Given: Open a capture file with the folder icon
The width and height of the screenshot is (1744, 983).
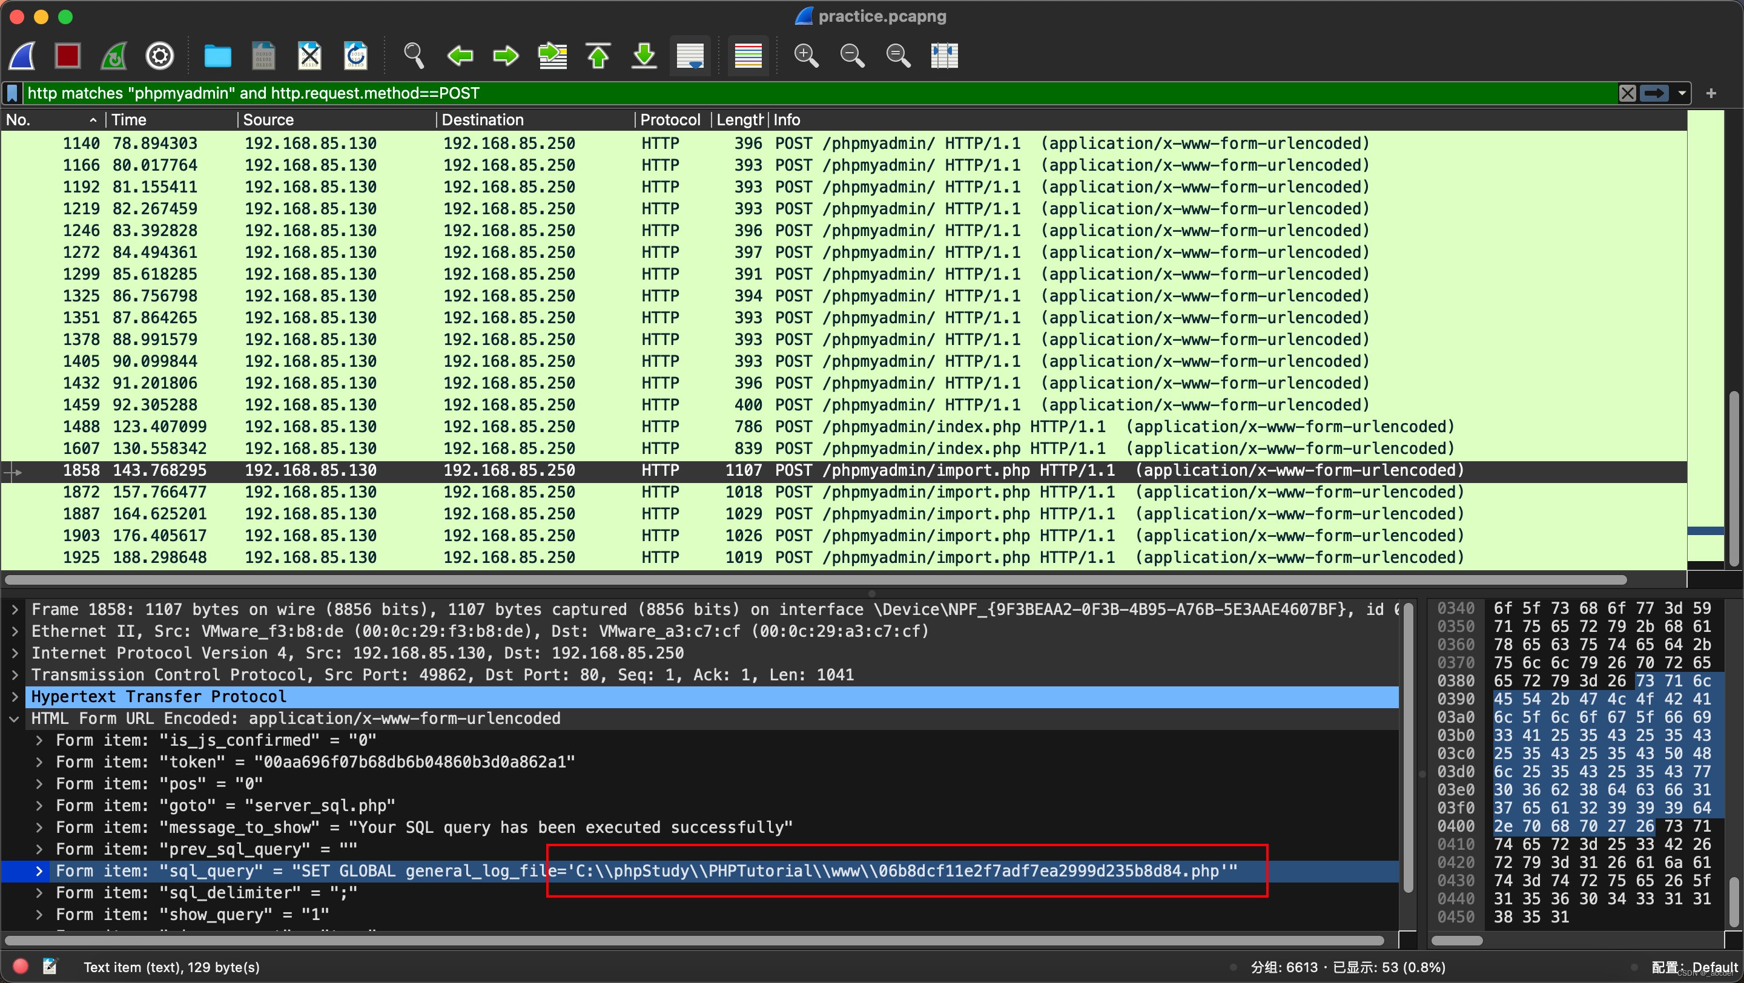Looking at the screenshot, I should (217, 56).
